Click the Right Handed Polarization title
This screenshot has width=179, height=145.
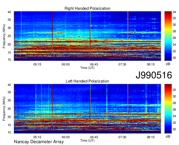pyautogui.click(x=87, y=8)
